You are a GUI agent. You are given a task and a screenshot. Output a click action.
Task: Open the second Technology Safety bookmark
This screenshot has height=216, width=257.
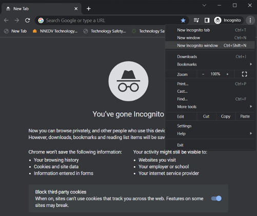tap(149, 31)
